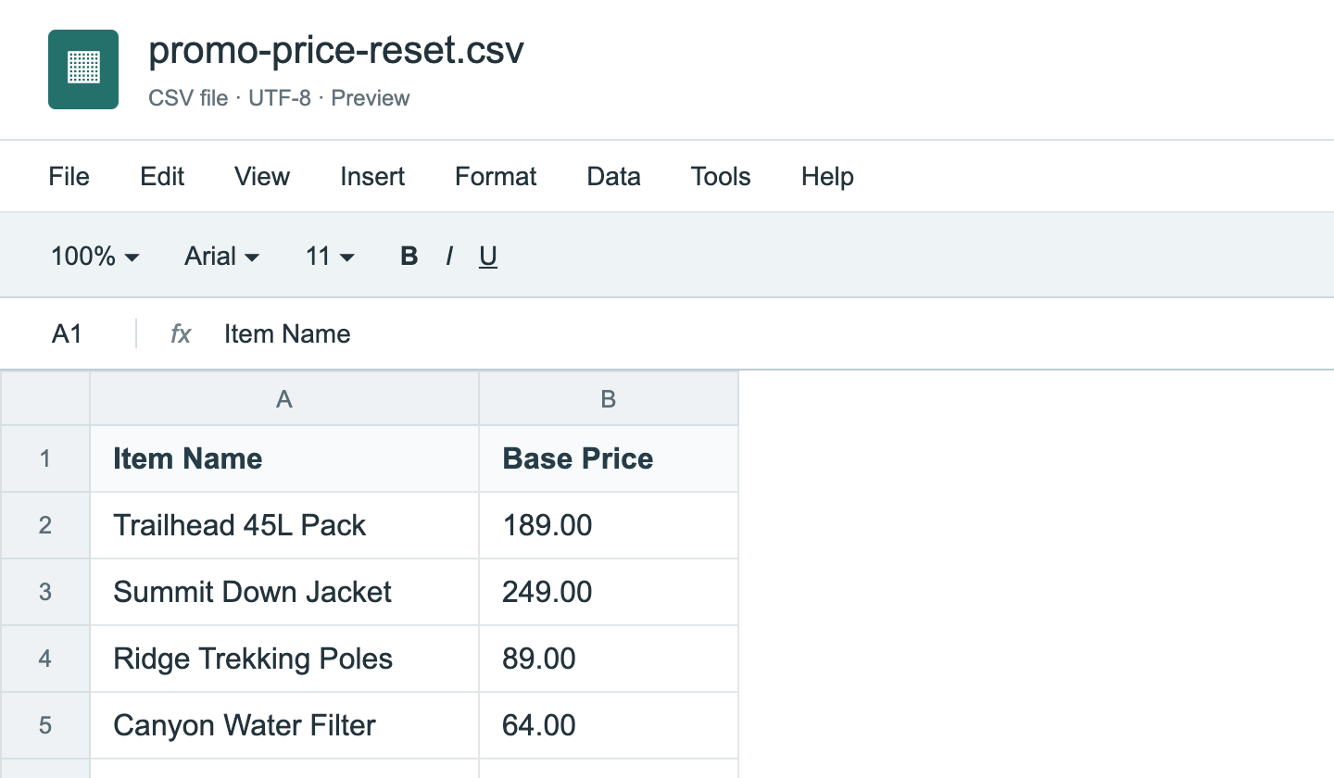Select the 89.00 price cell
The height and width of the screenshot is (778, 1334).
(x=609, y=659)
